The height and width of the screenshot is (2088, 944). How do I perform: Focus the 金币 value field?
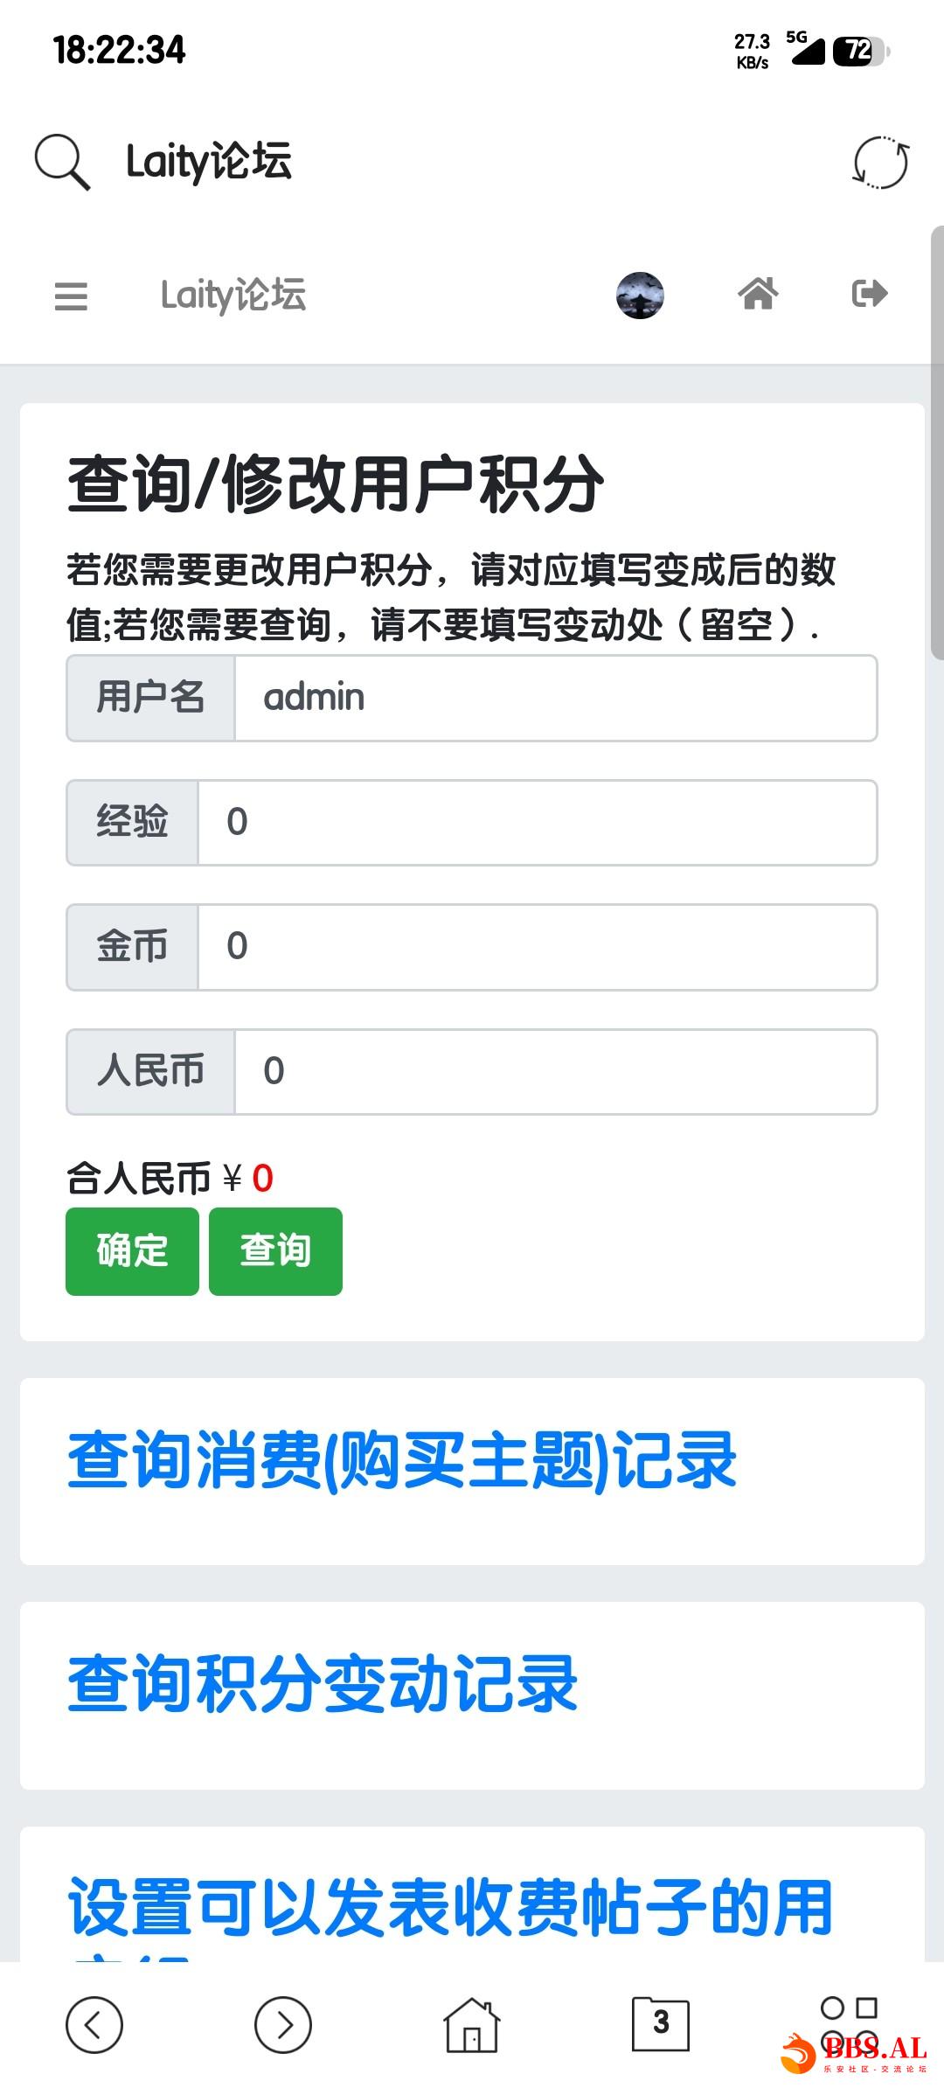tap(538, 947)
